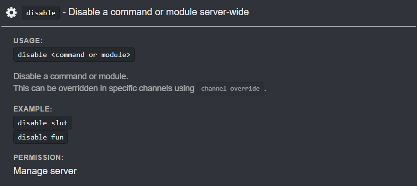Click the 'Manage server' permission text
Image resolution: width=417 pixels, height=186 pixels.
(45, 171)
